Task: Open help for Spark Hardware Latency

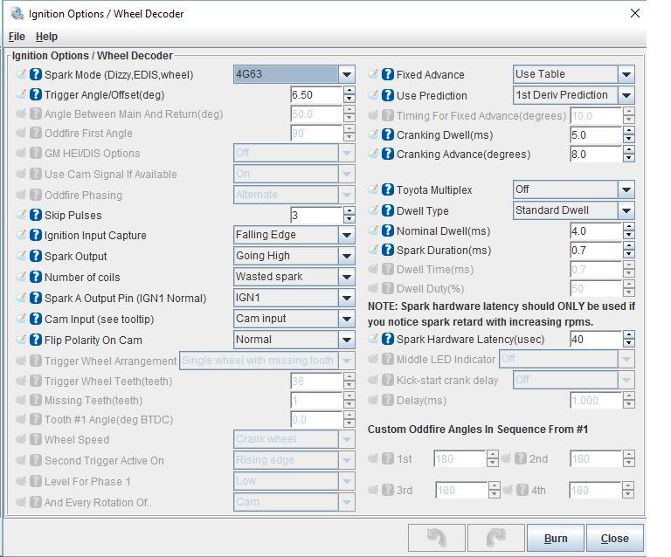Action: [x=388, y=339]
